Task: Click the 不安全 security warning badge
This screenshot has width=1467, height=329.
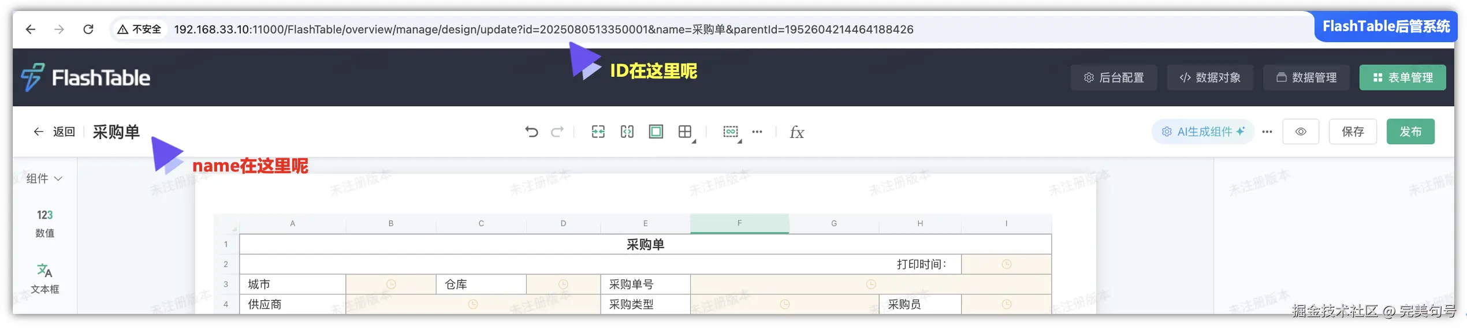Action: coord(139,29)
